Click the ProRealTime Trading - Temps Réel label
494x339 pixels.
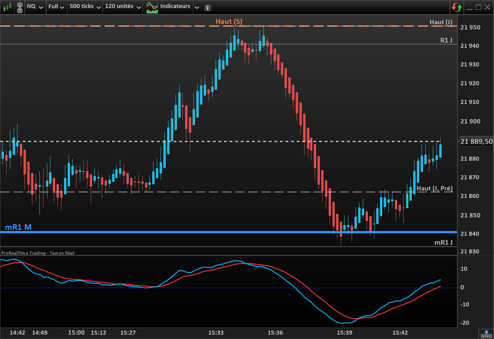coord(38,253)
